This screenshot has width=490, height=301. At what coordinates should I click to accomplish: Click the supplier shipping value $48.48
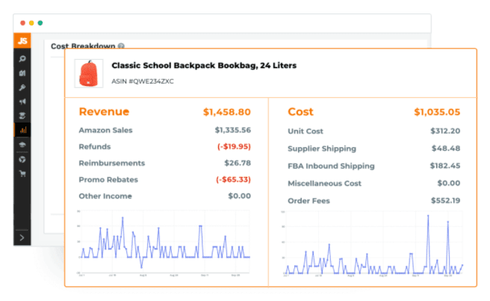tap(446, 149)
